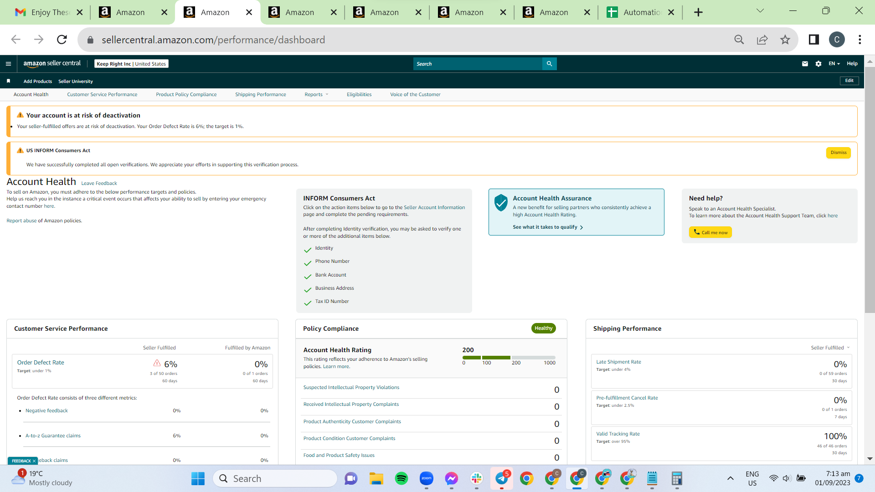Toggle the browser side panel icon
This screenshot has height=492, width=875.
coord(813,40)
